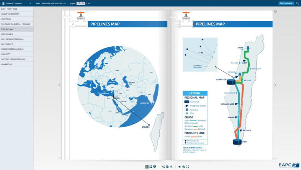Screen dimensions: 301x170
Task: Open Liquefied Petrolium Gas section
Action: pos(17,49)
